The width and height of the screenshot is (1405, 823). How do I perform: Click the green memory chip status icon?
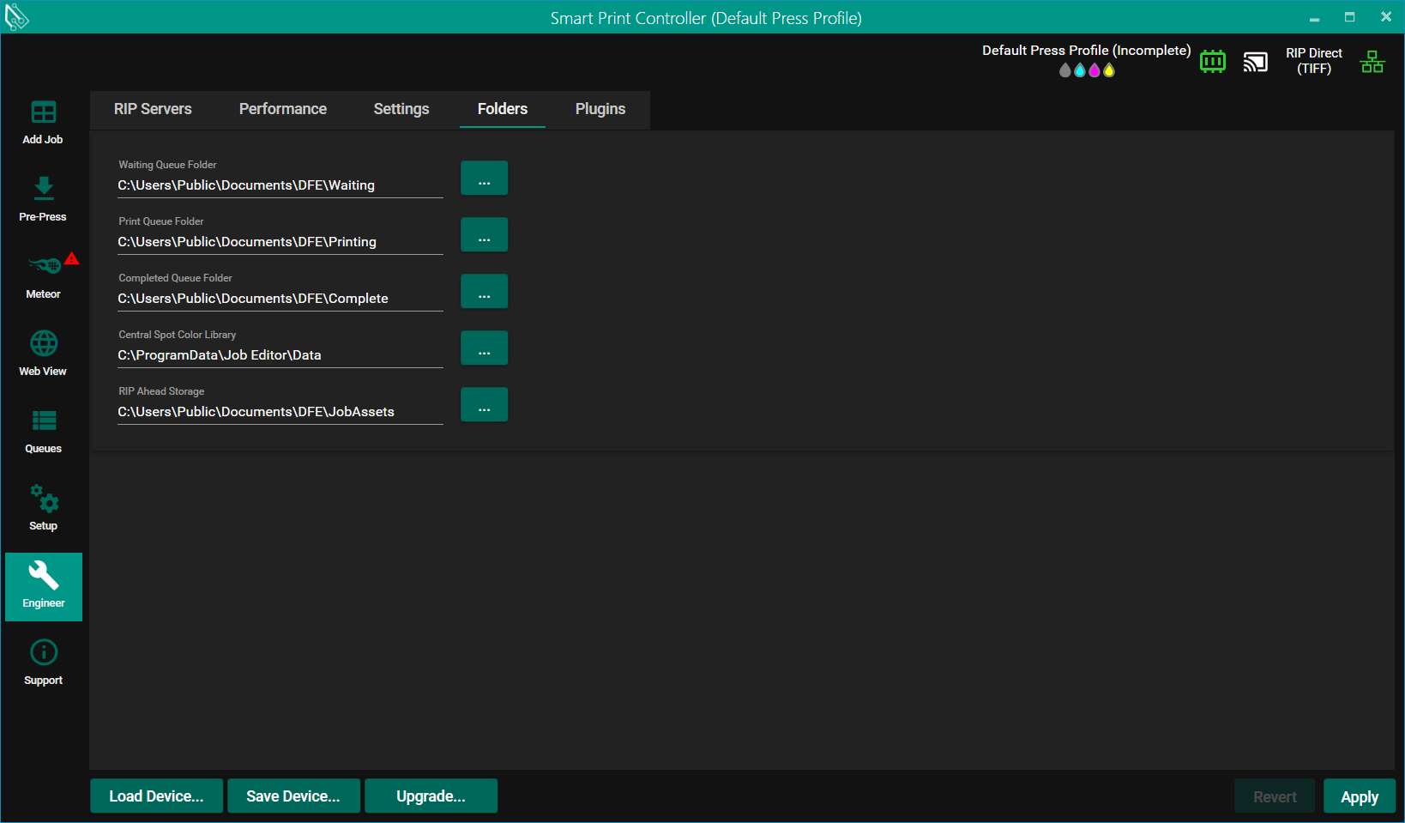[1212, 62]
